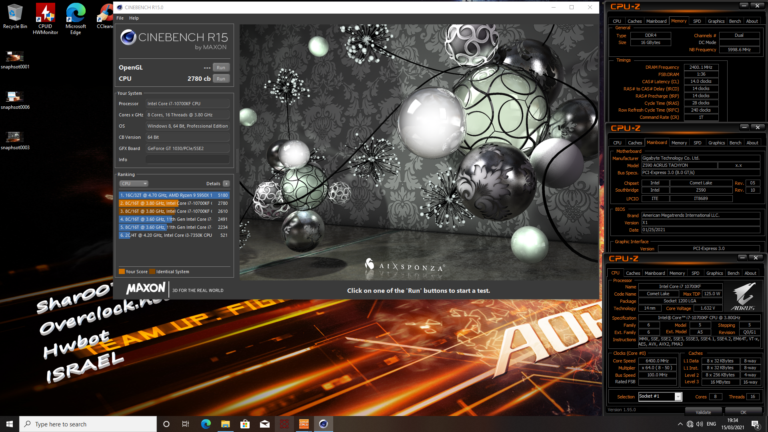Viewport: 768px width, 432px height.
Task: Launch Edge from the taskbar
Action: coord(206,424)
